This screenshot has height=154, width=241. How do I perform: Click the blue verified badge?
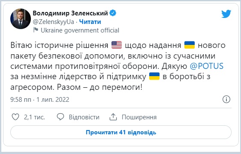(113, 13)
